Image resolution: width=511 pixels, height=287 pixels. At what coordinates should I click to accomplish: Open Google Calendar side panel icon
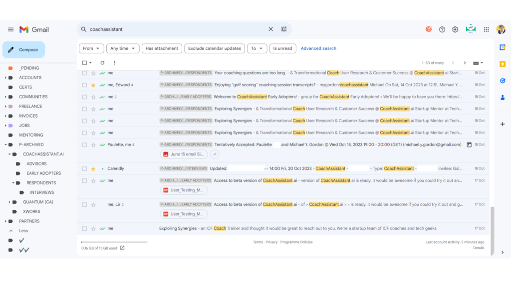503,47
